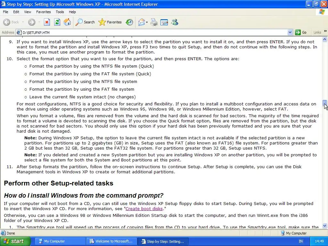
Task: Expand the Forward button history dropdown
Action: [x=39, y=22]
